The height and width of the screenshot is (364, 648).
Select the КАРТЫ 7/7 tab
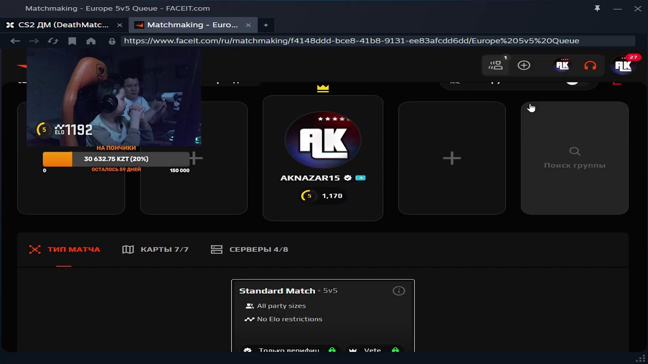pyautogui.click(x=155, y=249)
